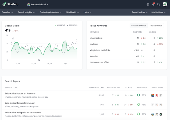The image size is (170, 120).
Task: Open the settings gear icon
Action: point(148,5)
